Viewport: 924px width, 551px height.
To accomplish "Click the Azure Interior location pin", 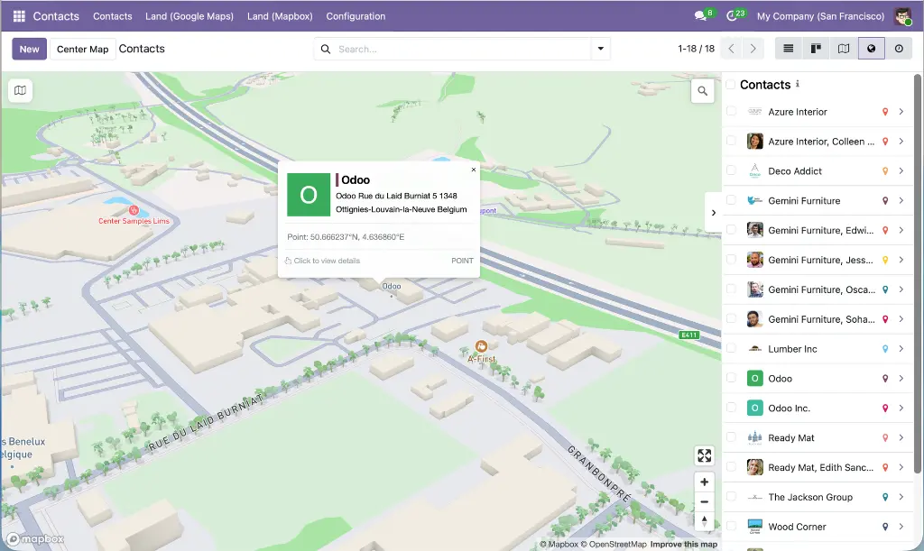I will (884, 112).
